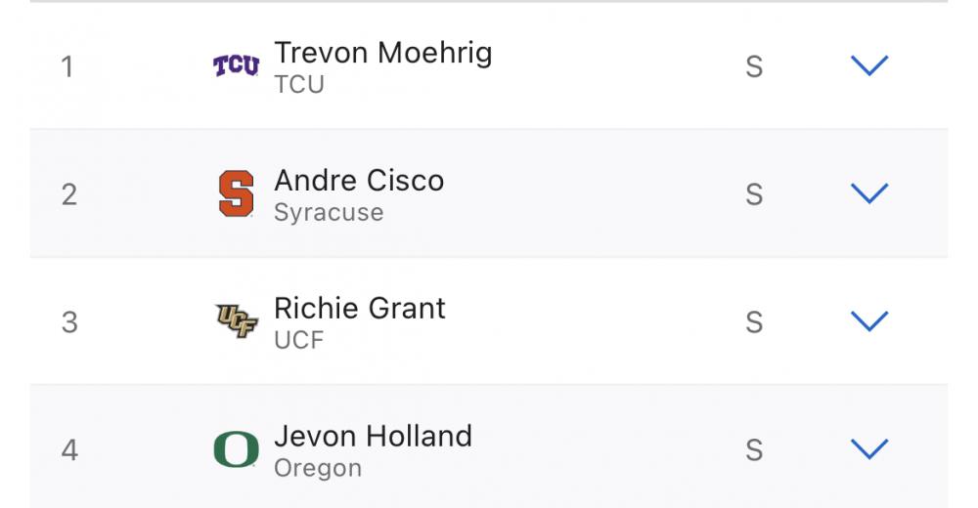Click the TCU team logo

coord(236,66)
